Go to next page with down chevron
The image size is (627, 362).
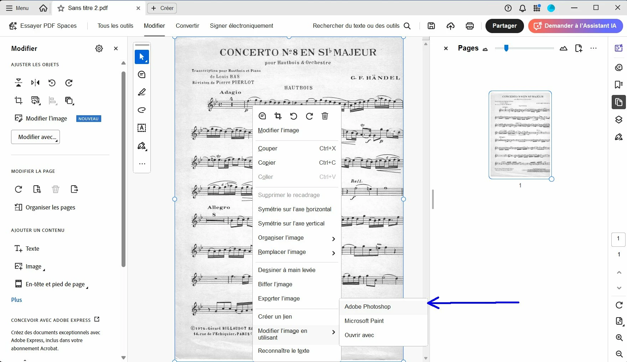[619, 288]
